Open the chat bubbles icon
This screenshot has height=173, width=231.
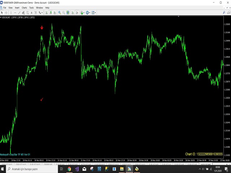point(229,13)
